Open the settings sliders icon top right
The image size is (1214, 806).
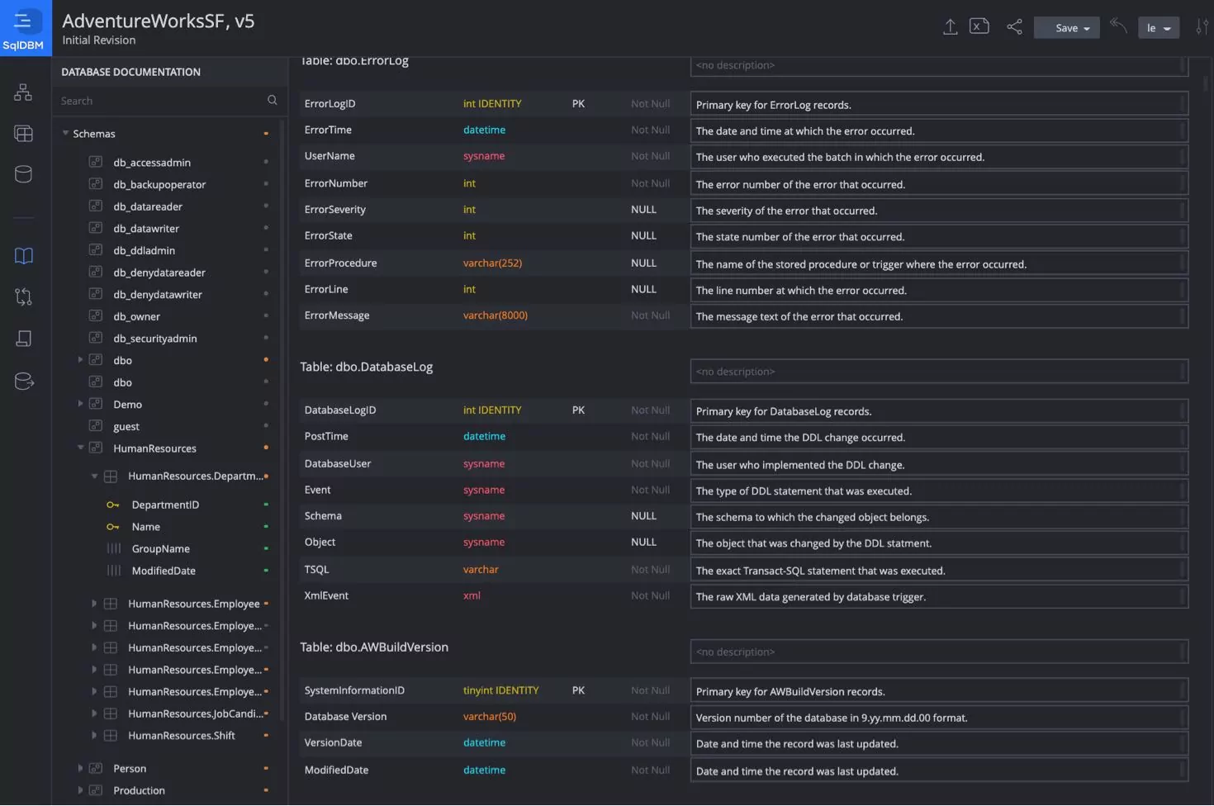[1202, 26]
